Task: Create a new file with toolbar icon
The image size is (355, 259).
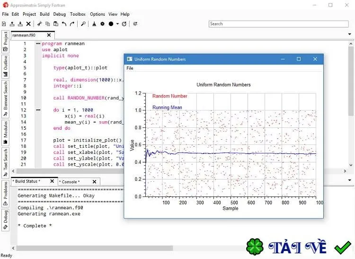Action: point(4,24)
